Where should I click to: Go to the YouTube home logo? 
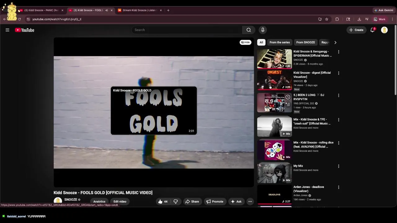point(25,30)
